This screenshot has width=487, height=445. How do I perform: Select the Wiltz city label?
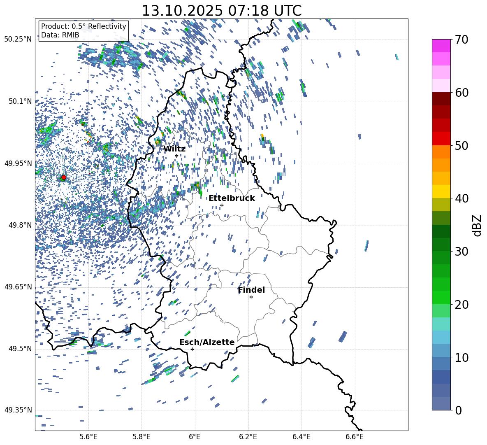(174, 149)
